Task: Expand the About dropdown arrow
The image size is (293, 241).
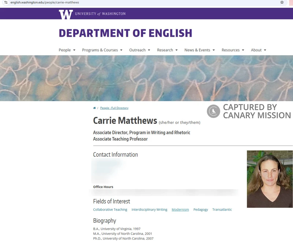Action: coord(265,50)
